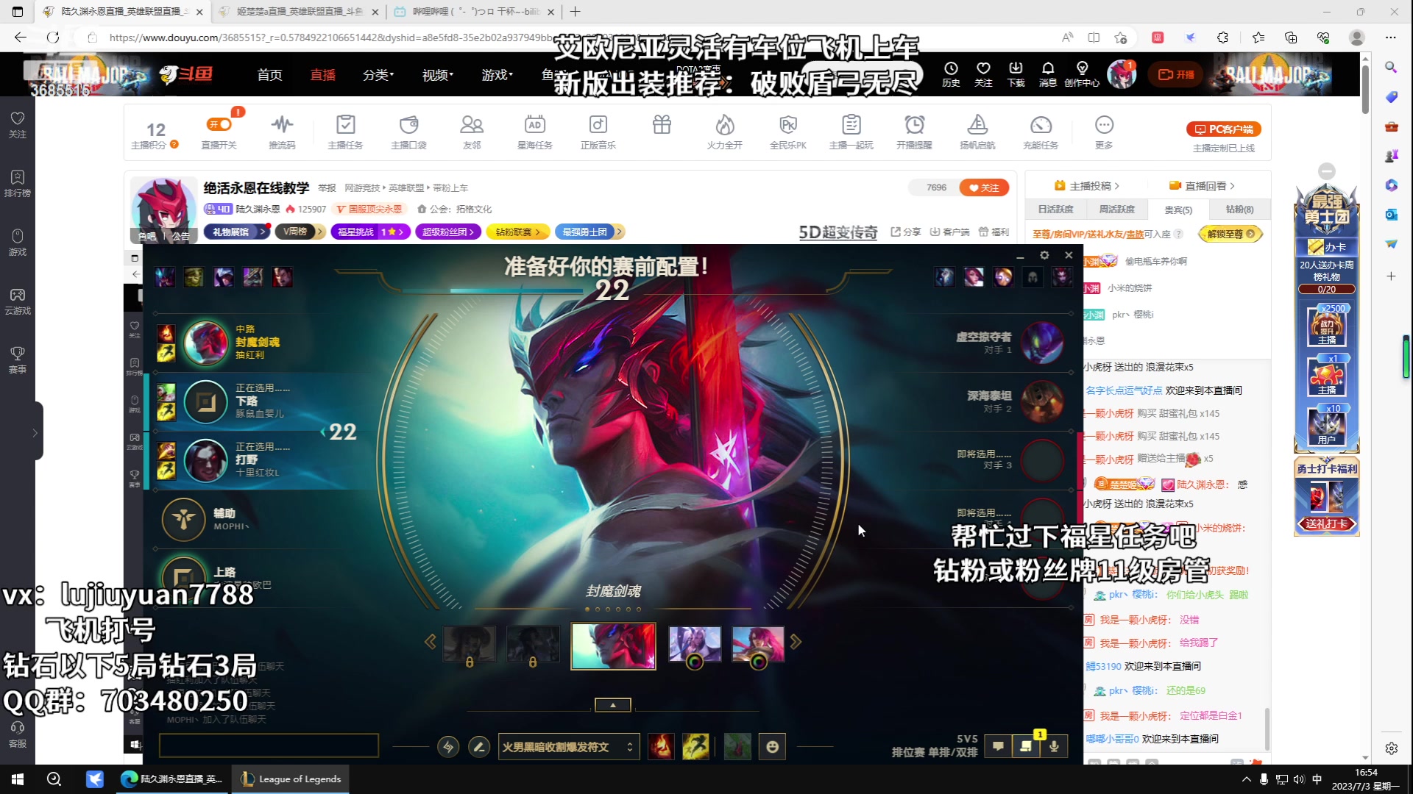Open the 礼物展馆 badge
The image size is (1413, 794).
coord(237,232)
